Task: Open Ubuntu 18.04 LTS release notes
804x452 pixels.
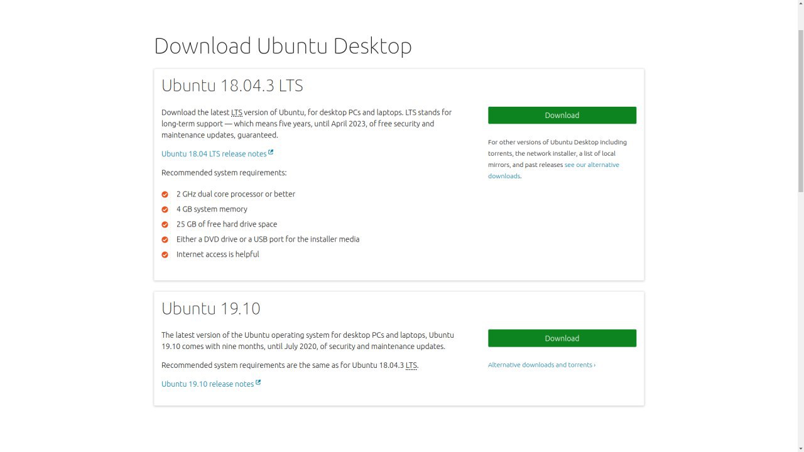Action: 214,154
